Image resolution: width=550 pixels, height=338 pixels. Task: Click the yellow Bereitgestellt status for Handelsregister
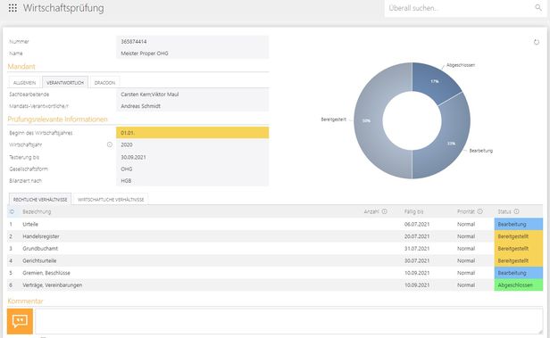click(519, 236)
